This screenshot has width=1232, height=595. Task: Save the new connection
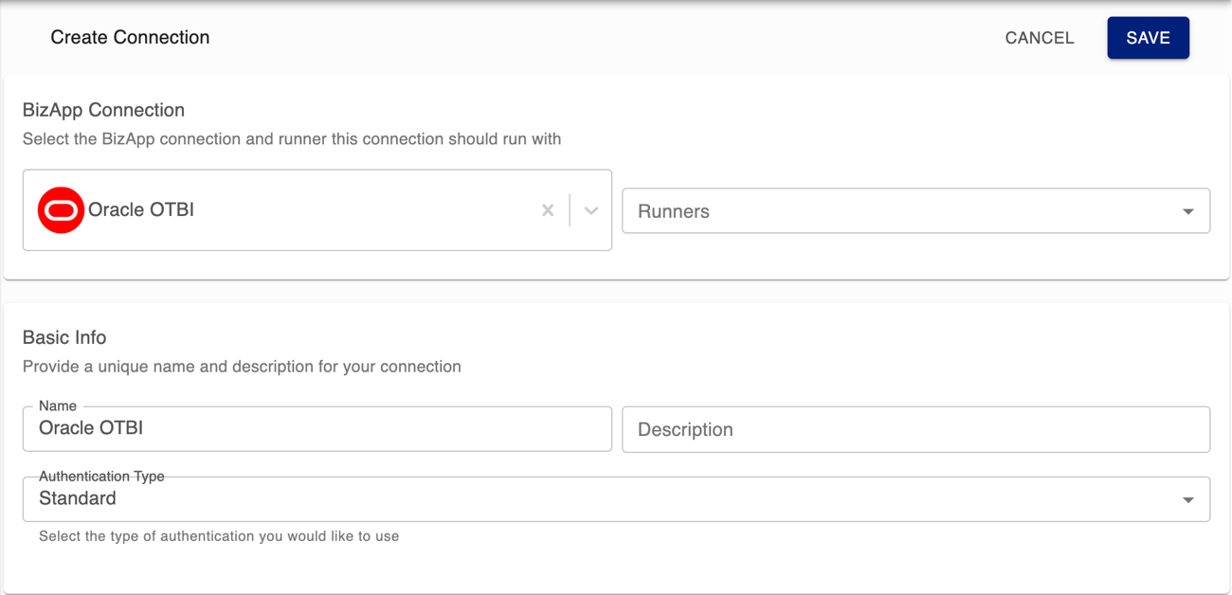[1148, 38]
